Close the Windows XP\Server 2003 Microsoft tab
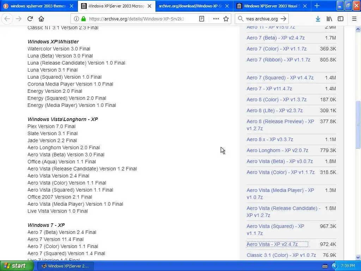Screen dimensions: 361x271 point(149,6)
